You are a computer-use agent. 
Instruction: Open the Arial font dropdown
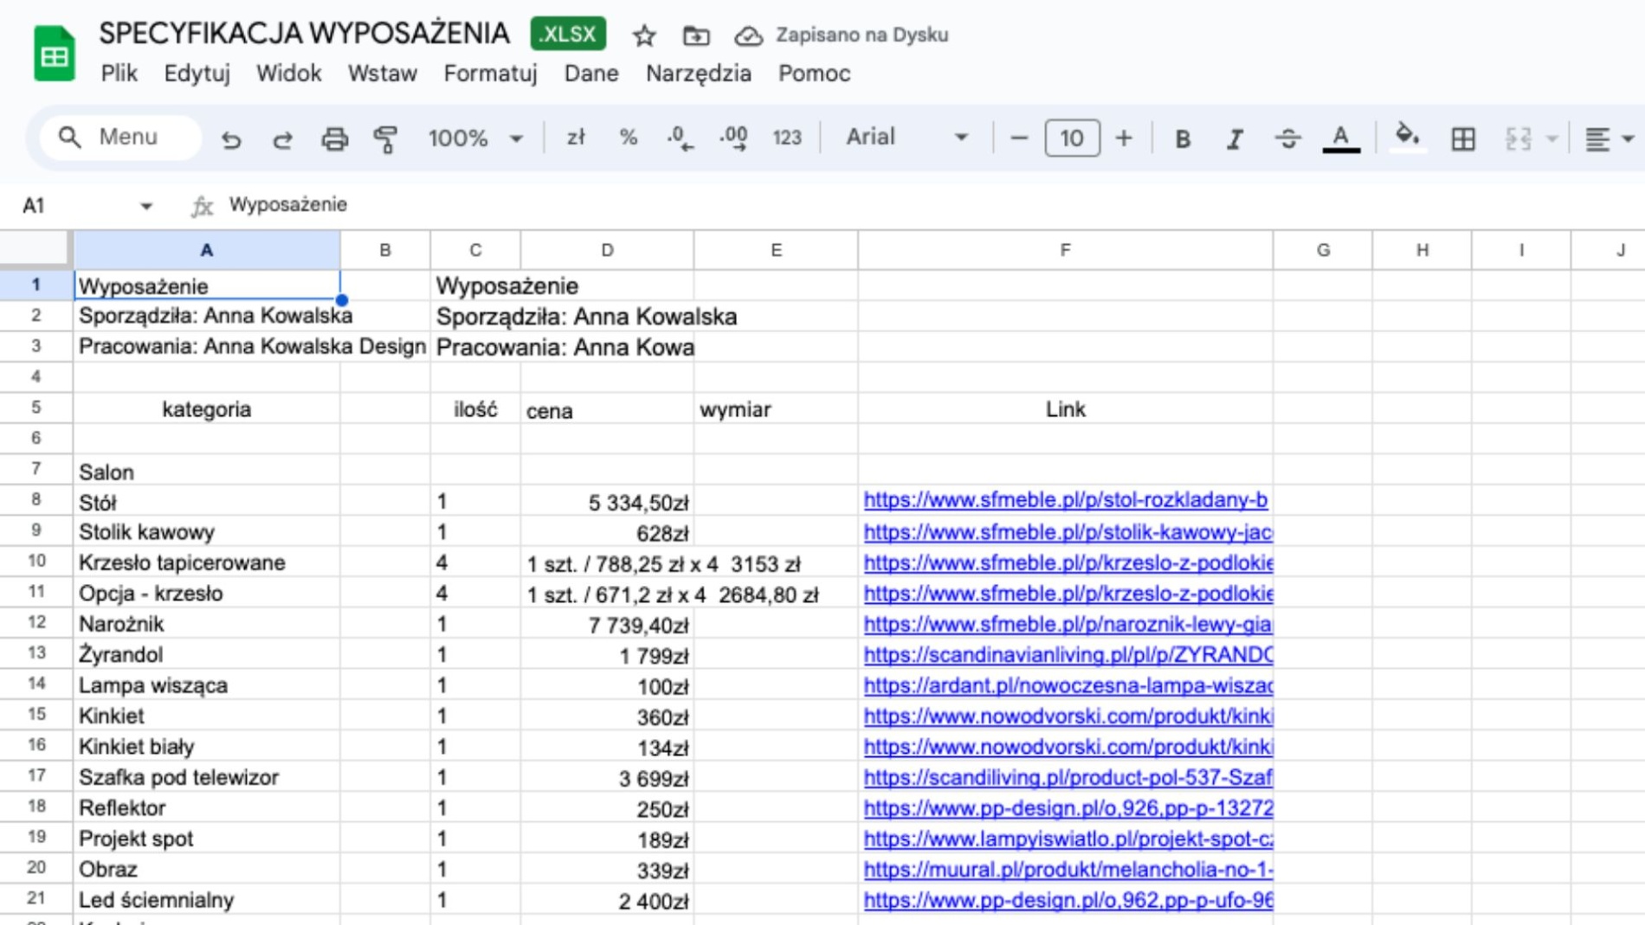point(906,138)
